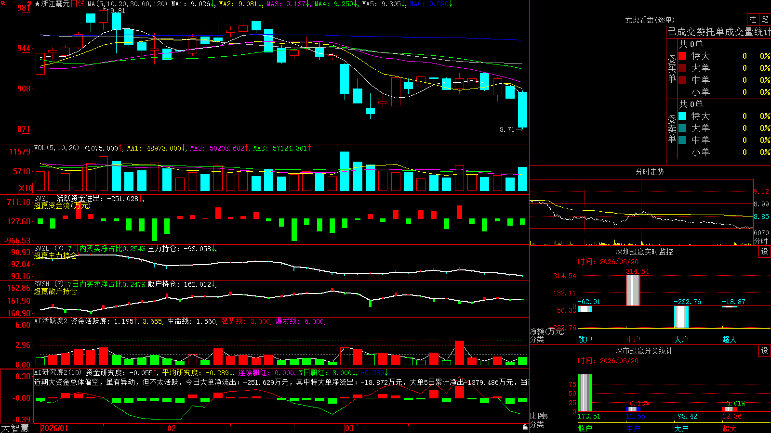Click the dark red 中单 buy-order swatch
771x433 pixels.
point(682,80)
